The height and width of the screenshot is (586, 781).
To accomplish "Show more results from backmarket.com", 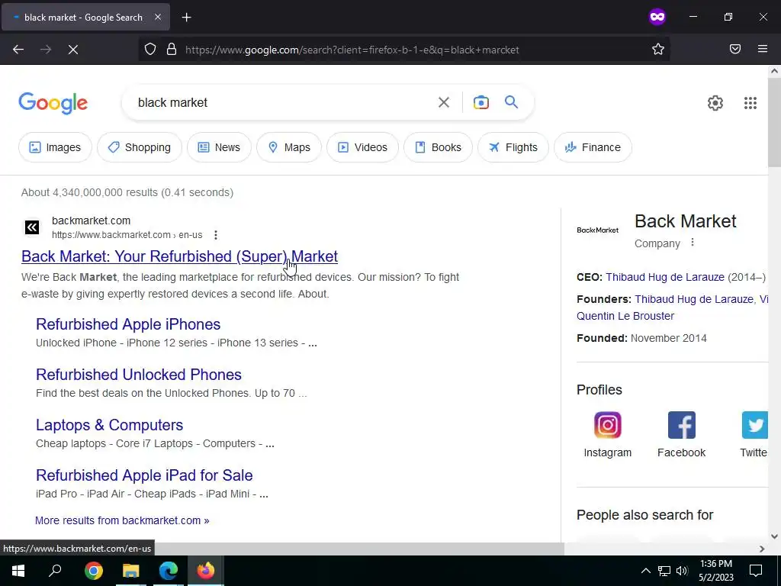I will (x=122, y=520).
